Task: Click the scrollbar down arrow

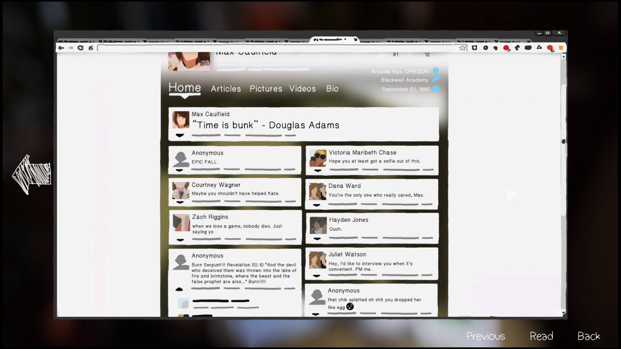Action: click(x=564, y=312)
